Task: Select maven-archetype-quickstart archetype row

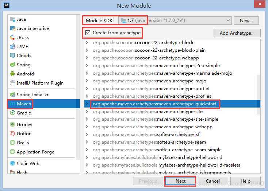Action: pos(172,104)
